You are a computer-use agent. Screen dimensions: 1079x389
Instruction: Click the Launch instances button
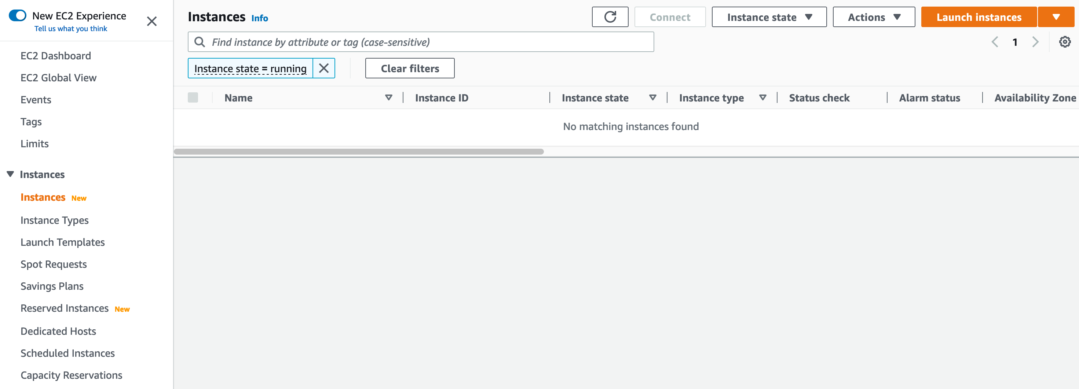[x=979, y=17]
